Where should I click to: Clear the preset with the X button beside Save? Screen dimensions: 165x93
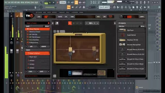click(x=48, y=72)
